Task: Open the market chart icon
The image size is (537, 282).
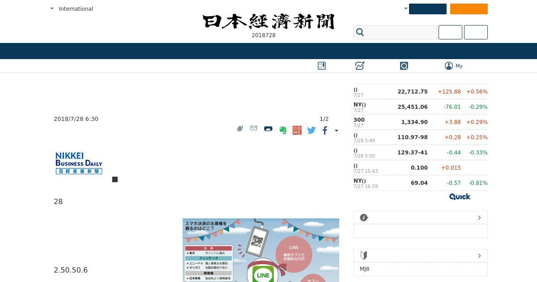Action: point(360,66)
